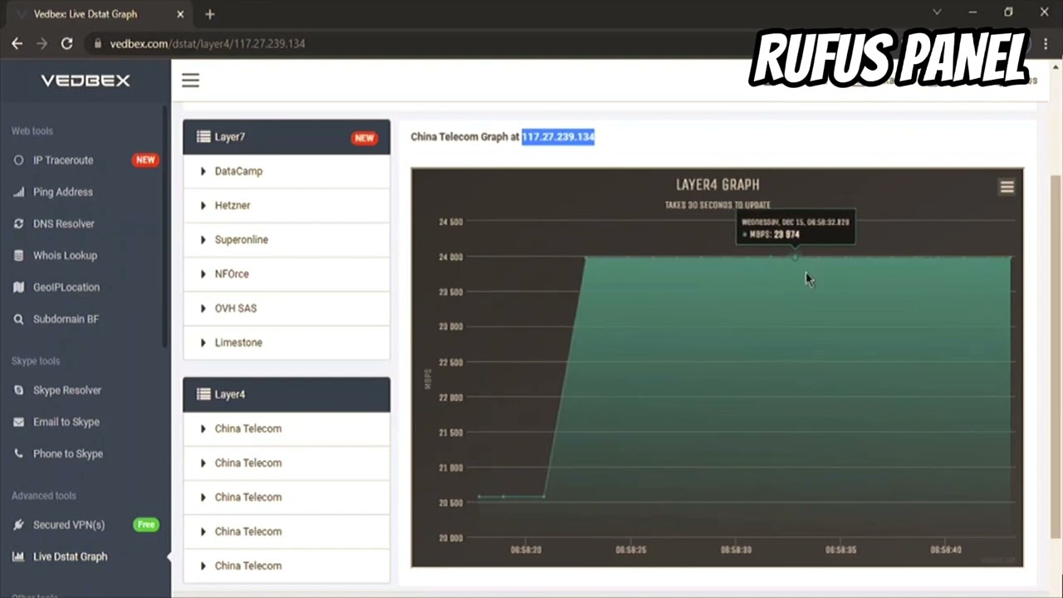This screenshot has height=598, width=1063.
Task: Click the page vertical scrollbar
Action: 1056,355
